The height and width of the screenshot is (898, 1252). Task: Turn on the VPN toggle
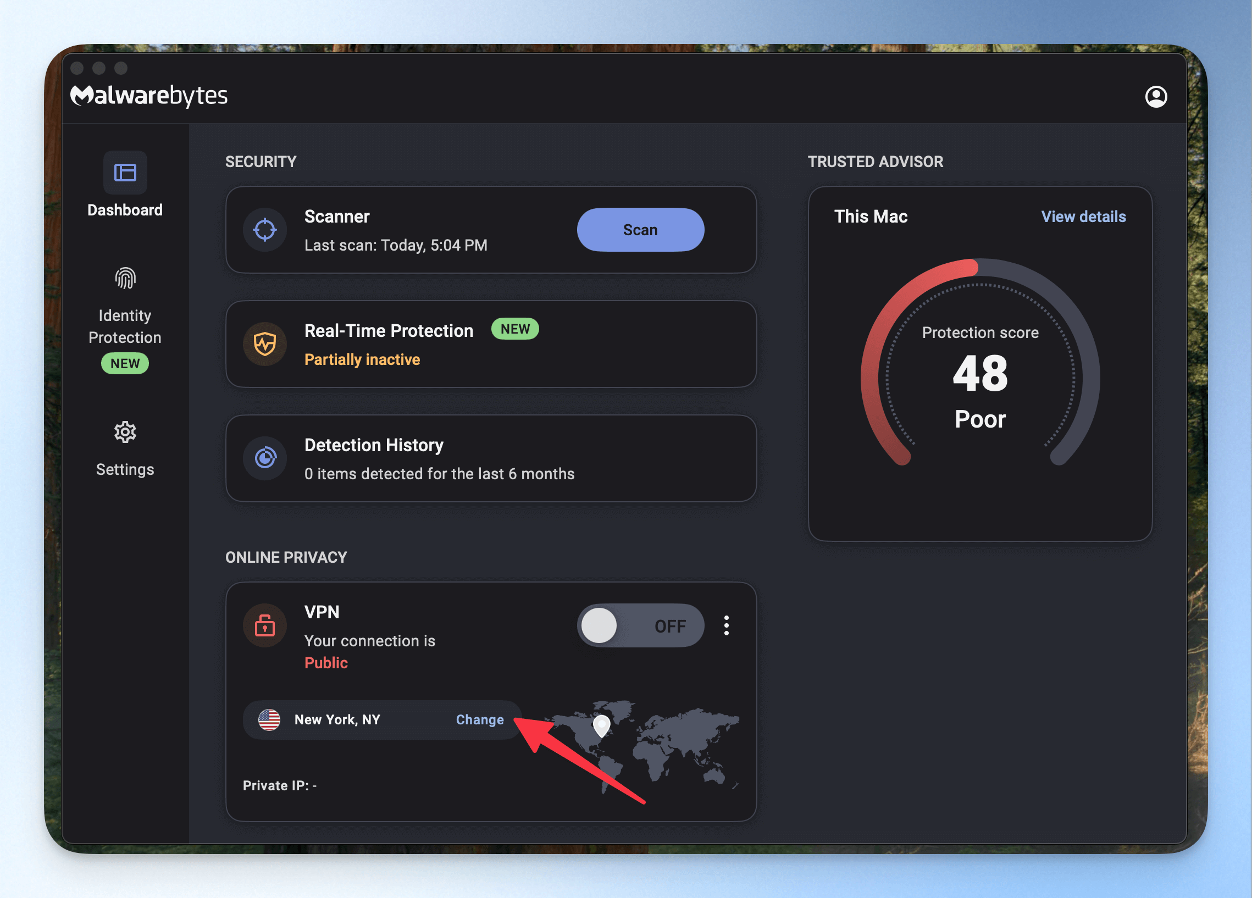click(x=640, y=625)
